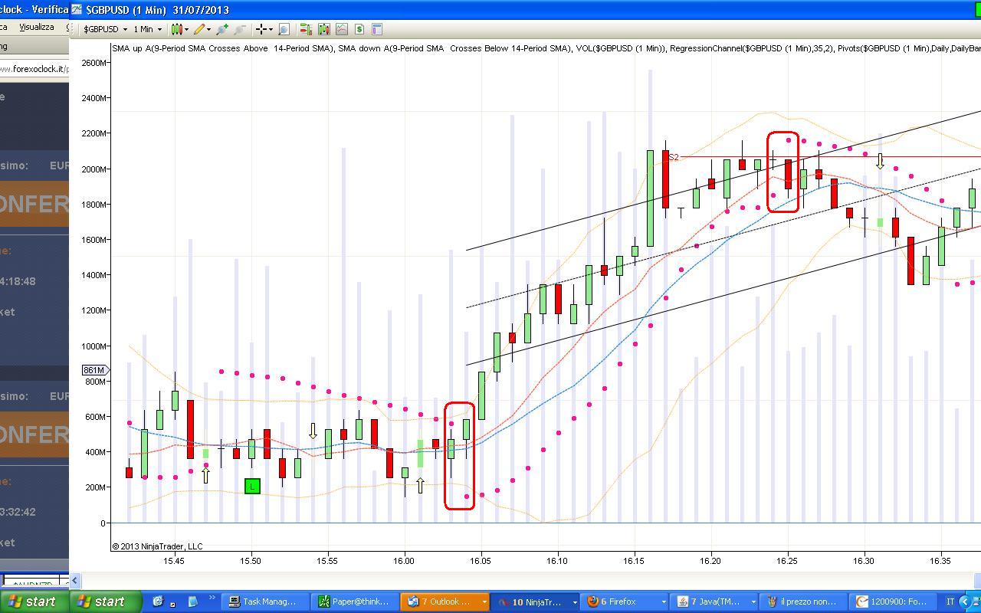Open the Strategies dollar-sign icon

click(359, 29)
